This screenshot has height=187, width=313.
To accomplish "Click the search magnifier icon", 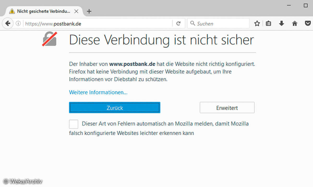I will click(x=193, y=24).
